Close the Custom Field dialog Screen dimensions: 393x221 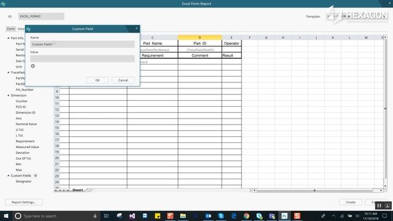[x=136, y=29]
